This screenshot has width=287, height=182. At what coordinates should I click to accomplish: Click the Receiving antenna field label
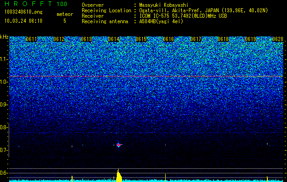(x=105, y=21)
